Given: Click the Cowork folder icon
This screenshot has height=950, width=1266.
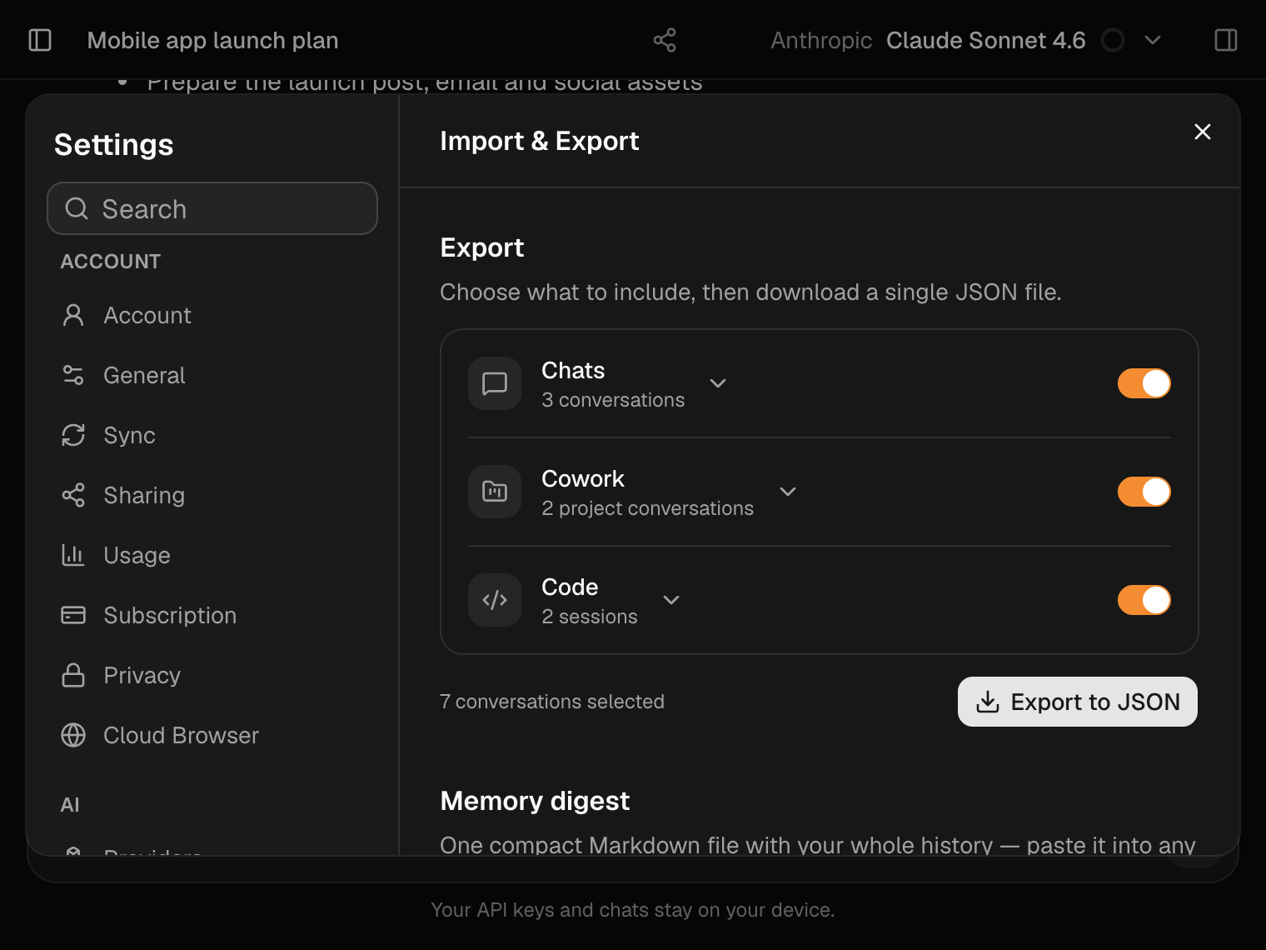Looking at the screenshot, I should click(x=495, y=492).
